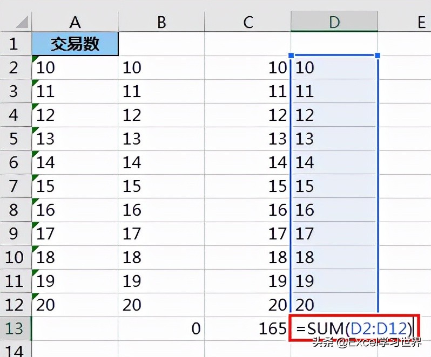Select column A header
The width and height of the screenshot is (431, 357).
75,22
